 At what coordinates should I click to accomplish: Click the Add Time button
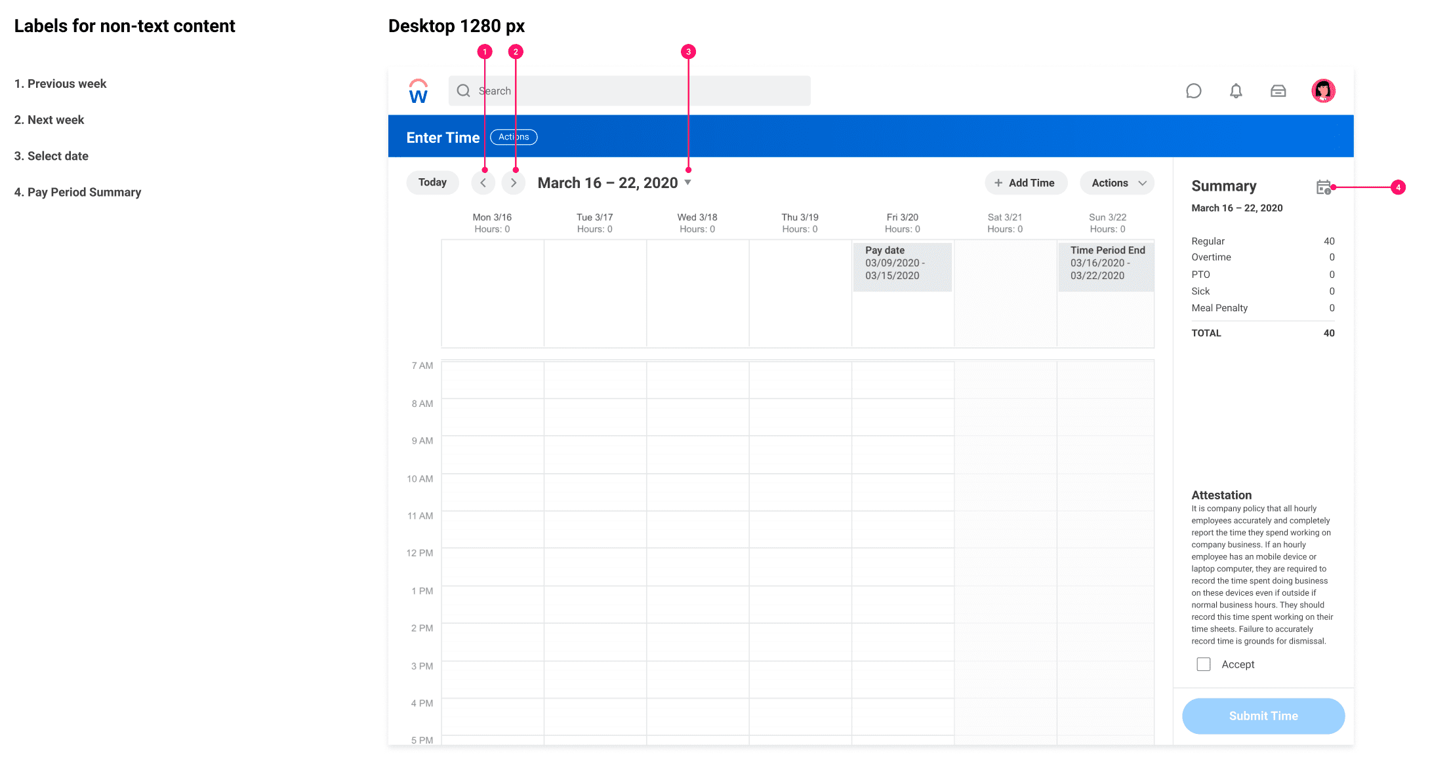tap(1025, 183)
